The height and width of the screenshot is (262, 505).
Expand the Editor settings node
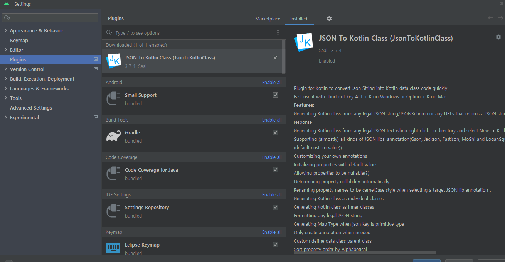tap(5, 50)
